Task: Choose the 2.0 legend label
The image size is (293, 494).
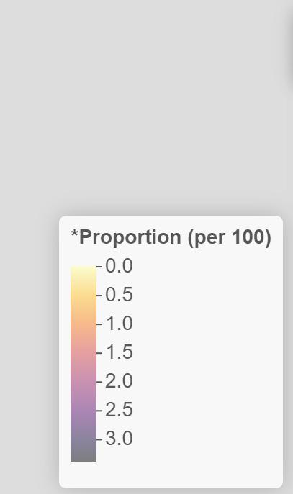Action: pyautogui.click(x=119, y=381)
